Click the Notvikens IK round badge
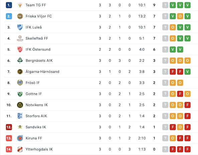Screen dimensions: 198x155 20,105
